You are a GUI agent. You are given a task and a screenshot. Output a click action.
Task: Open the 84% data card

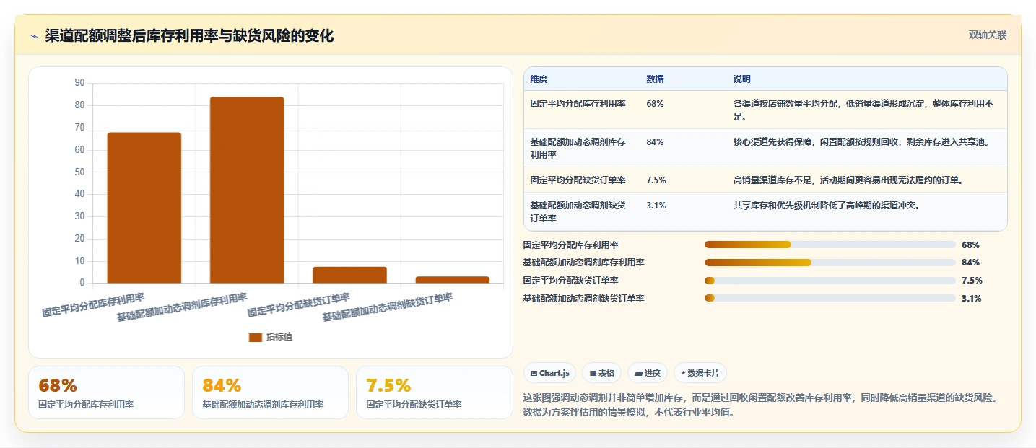[x=270, y=392]
